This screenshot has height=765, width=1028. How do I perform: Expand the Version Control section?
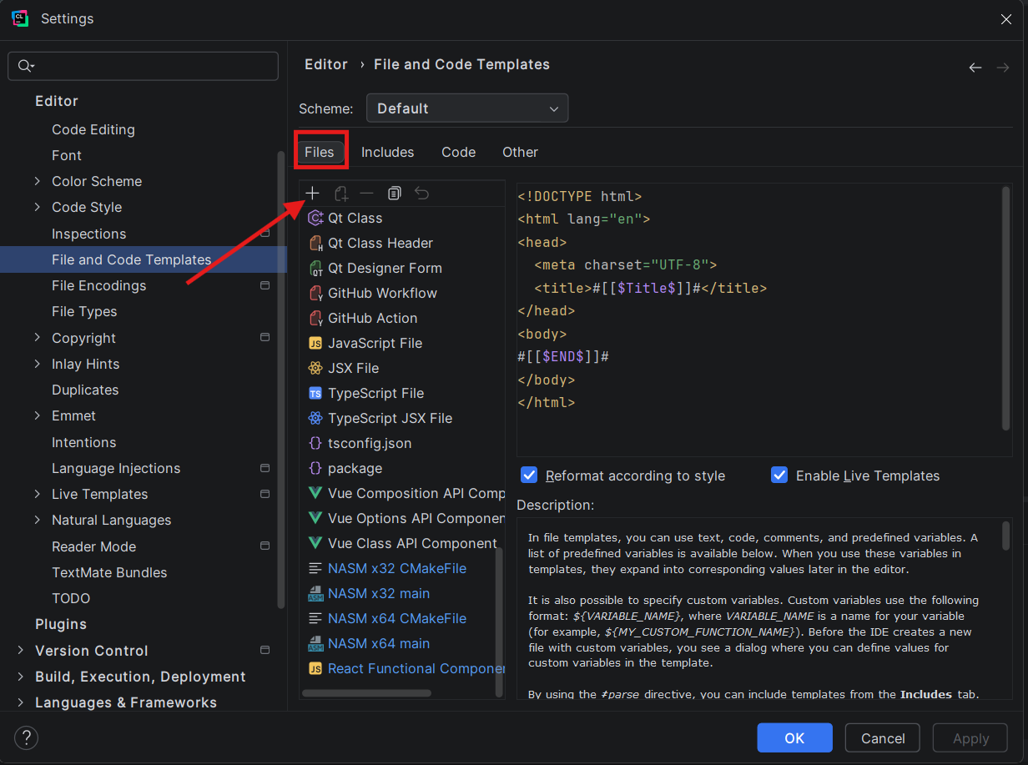20,650
